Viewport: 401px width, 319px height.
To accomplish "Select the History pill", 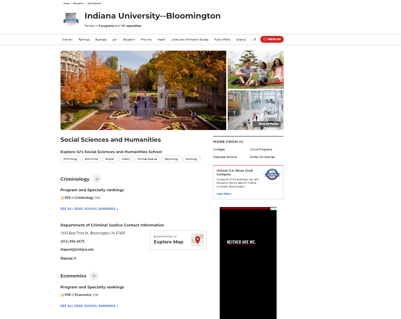I will [126, 159].
